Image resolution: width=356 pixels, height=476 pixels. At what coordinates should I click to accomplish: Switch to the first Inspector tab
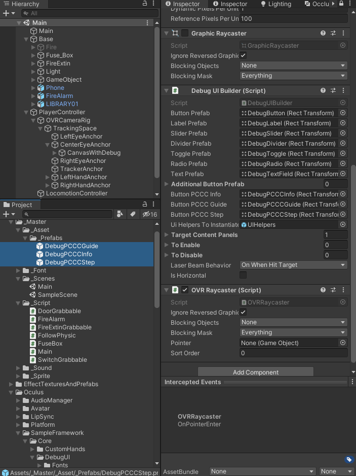coord(183,4)
